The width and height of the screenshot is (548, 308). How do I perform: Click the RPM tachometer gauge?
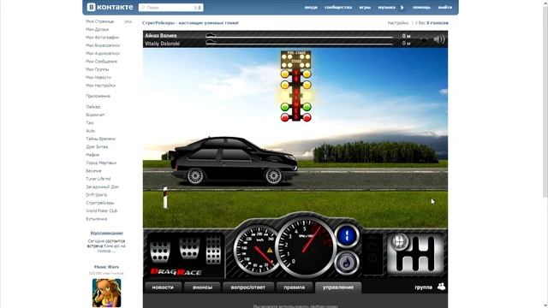click(x=306, y=247)
